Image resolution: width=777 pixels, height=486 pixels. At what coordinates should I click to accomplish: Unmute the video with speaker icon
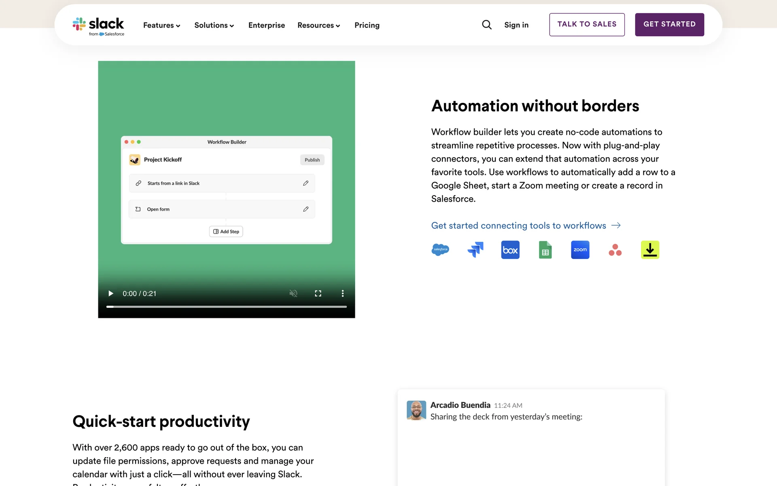293,293
